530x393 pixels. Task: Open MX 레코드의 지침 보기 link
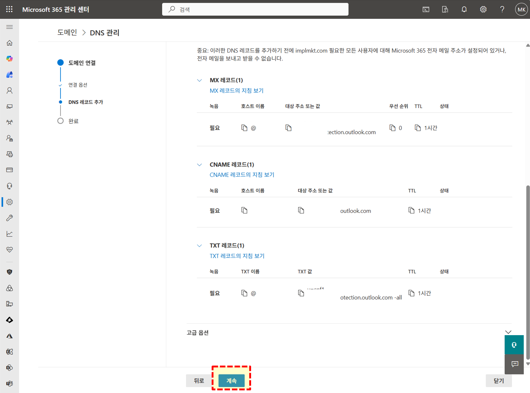coord(236,91)
